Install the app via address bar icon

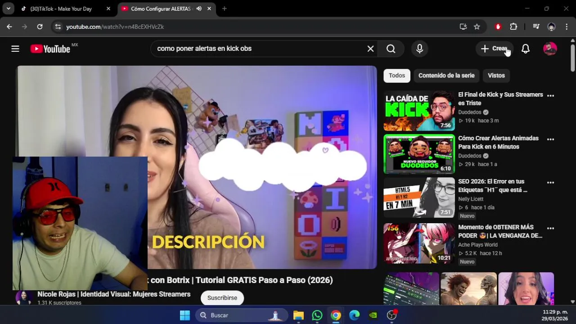pos(463,27)
